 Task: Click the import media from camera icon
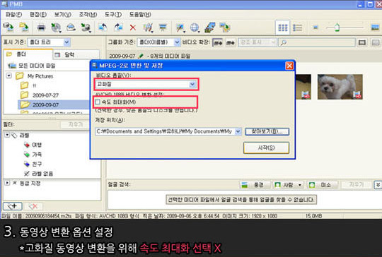pos(9,28)
